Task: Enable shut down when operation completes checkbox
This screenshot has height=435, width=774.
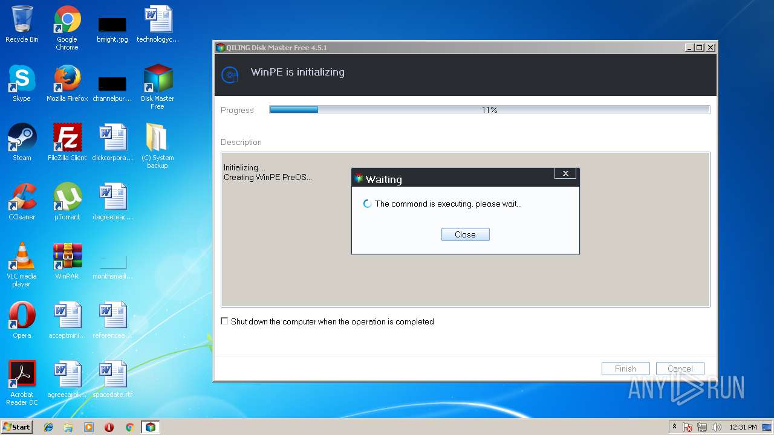Action: 225,321
